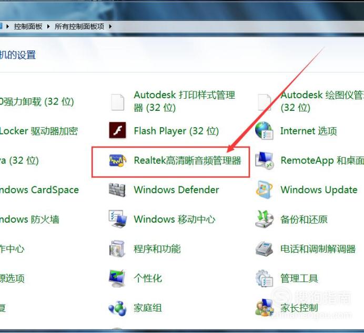364x333 pixels.
Task: Click the Autodesk 绘图仪 blank file icon
Action: [265, 102]
